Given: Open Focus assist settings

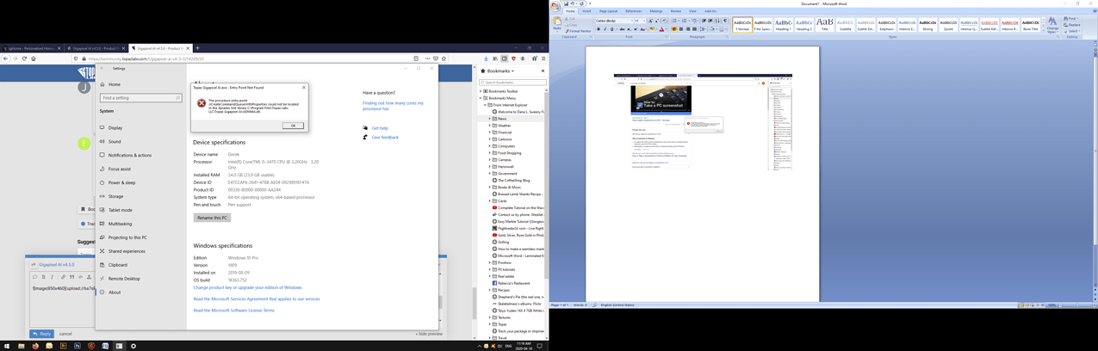Looking at the screenshot, I should point(120,169).
